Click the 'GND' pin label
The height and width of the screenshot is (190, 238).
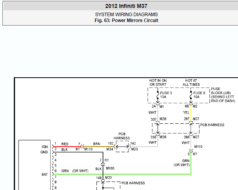pyautogui.click(x=44, y=152)
